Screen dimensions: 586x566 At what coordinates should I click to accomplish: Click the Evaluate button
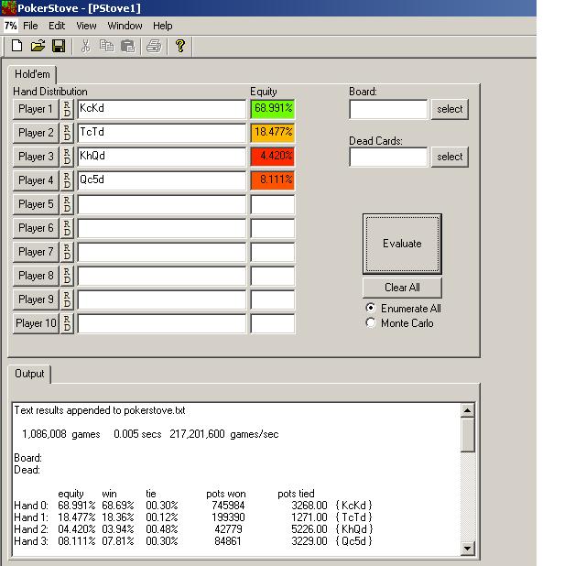[402, 244]
